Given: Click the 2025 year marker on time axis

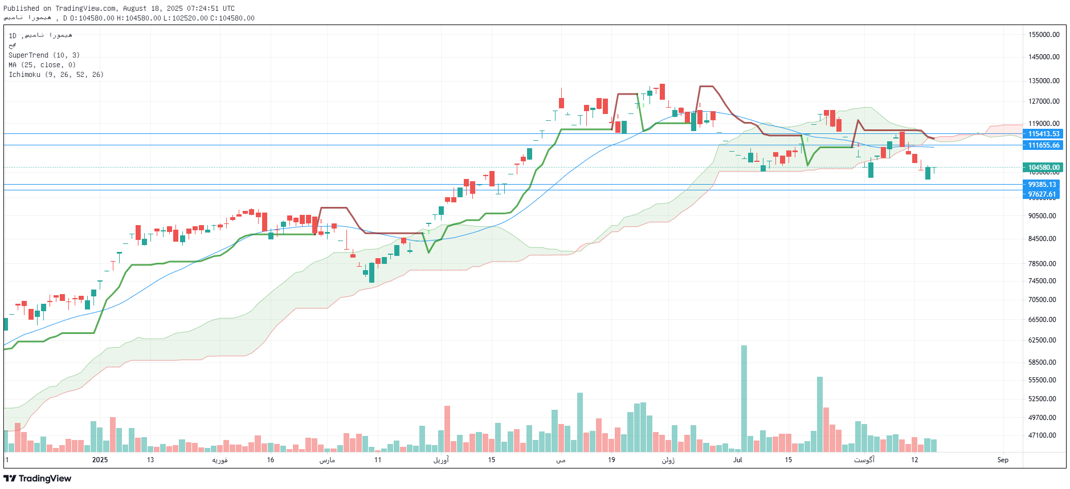Looking at the screenshot, I should tap(100, 460).
